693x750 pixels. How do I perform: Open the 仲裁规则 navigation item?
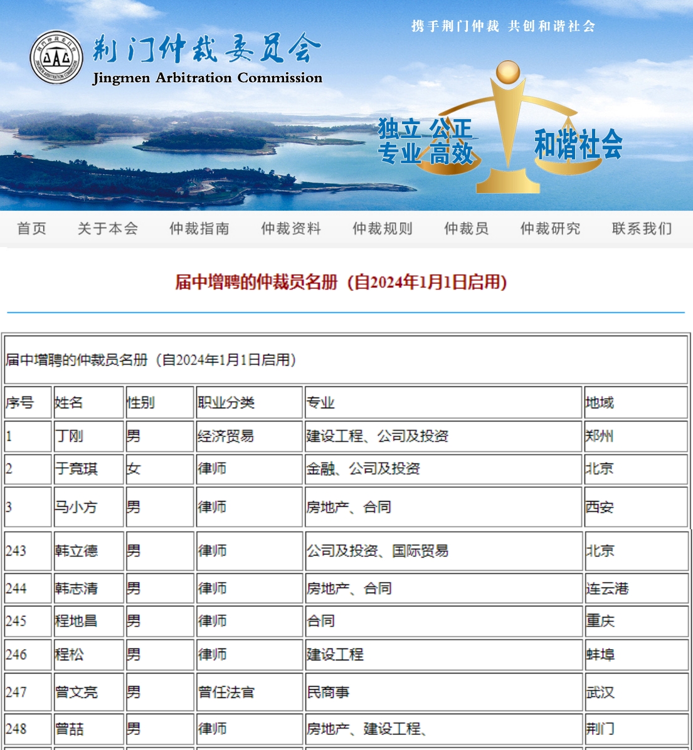click(x=383, y=229)
